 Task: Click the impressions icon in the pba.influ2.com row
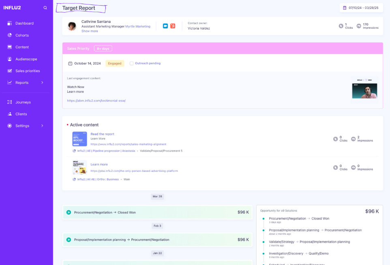pyautogui.click(x=353, y=168)
